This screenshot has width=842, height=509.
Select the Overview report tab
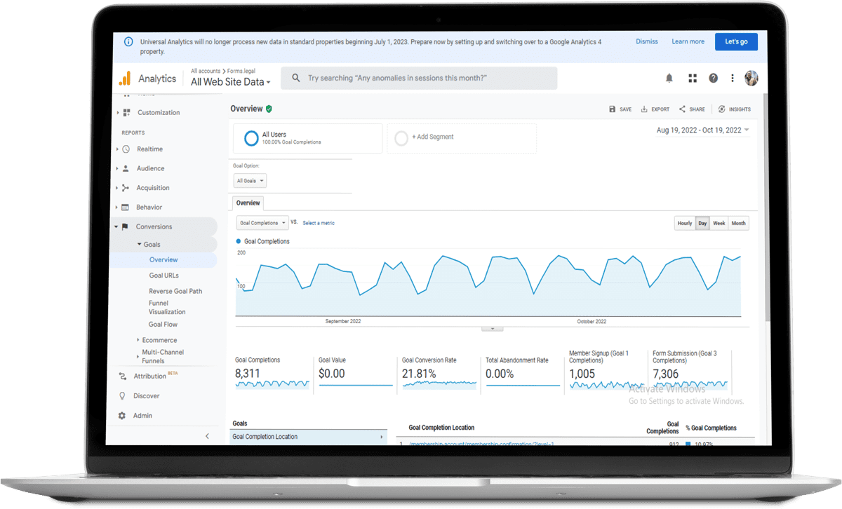point(248,203)
